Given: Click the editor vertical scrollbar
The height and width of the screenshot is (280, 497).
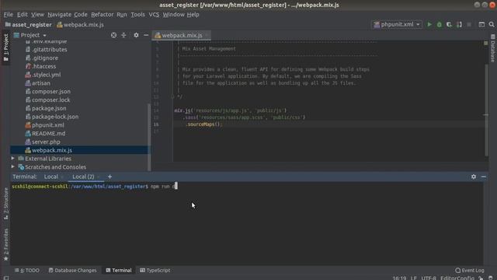Looking at the screenshot, I should click(486, 110).
